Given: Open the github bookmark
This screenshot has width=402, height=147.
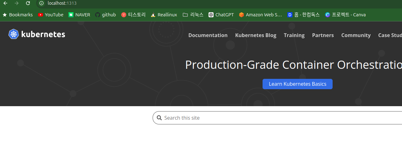Looking at the screenshot, I should pos(106,15).
